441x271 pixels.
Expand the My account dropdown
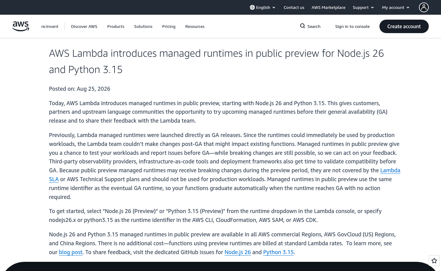[x=396, y=7]
